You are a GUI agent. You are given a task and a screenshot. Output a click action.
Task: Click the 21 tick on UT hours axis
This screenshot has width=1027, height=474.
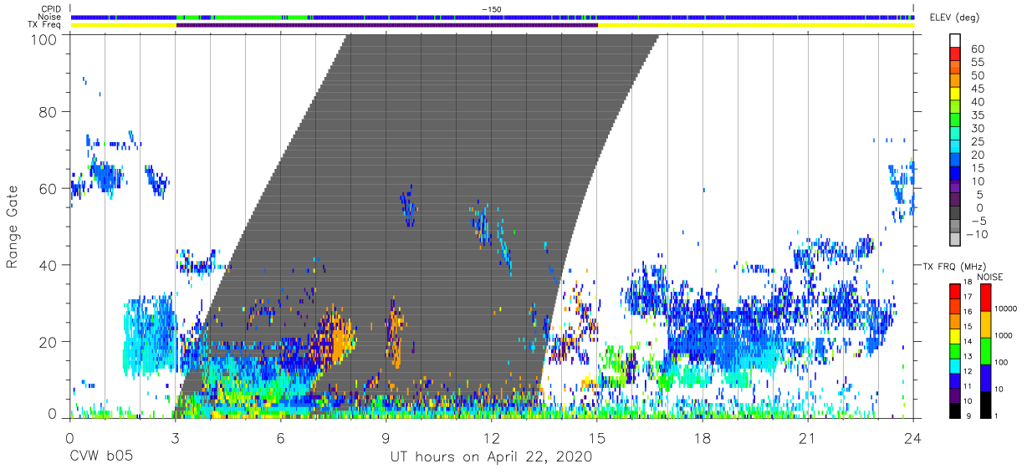[808, 438]
